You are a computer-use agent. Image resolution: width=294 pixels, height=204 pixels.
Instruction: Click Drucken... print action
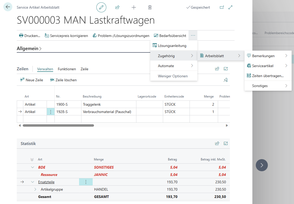click(30, 35)
